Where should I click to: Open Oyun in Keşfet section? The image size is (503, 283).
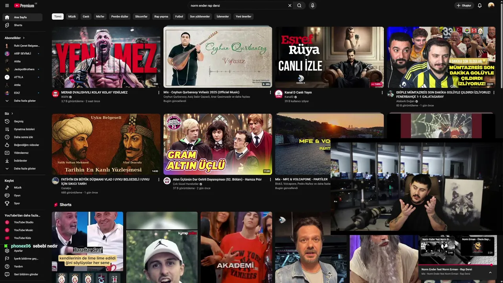pyautogui.click(x=22, y=195)
